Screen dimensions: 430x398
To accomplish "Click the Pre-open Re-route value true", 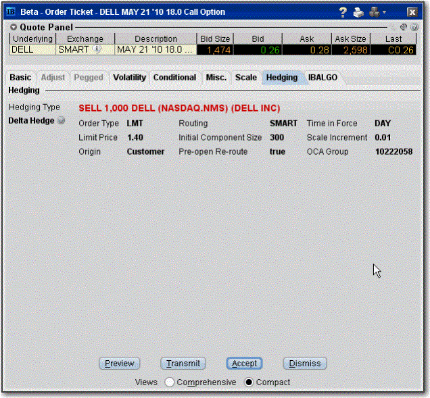I will point(277,151).
